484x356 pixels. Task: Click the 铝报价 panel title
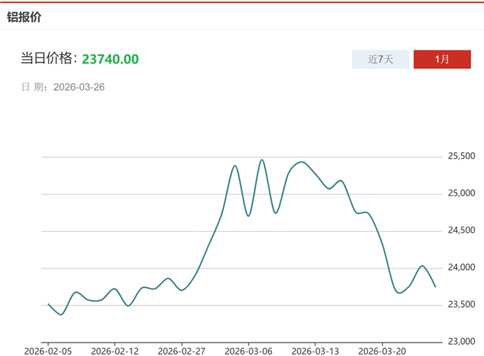coord(24,17)
